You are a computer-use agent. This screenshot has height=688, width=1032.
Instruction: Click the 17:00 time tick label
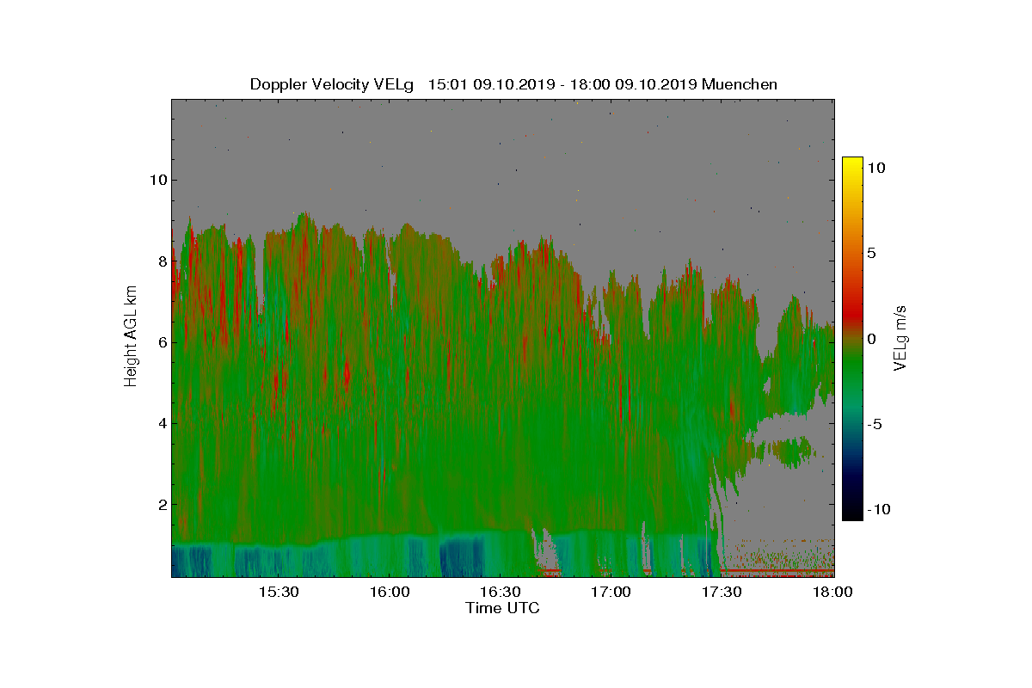(x=611, y=592)
